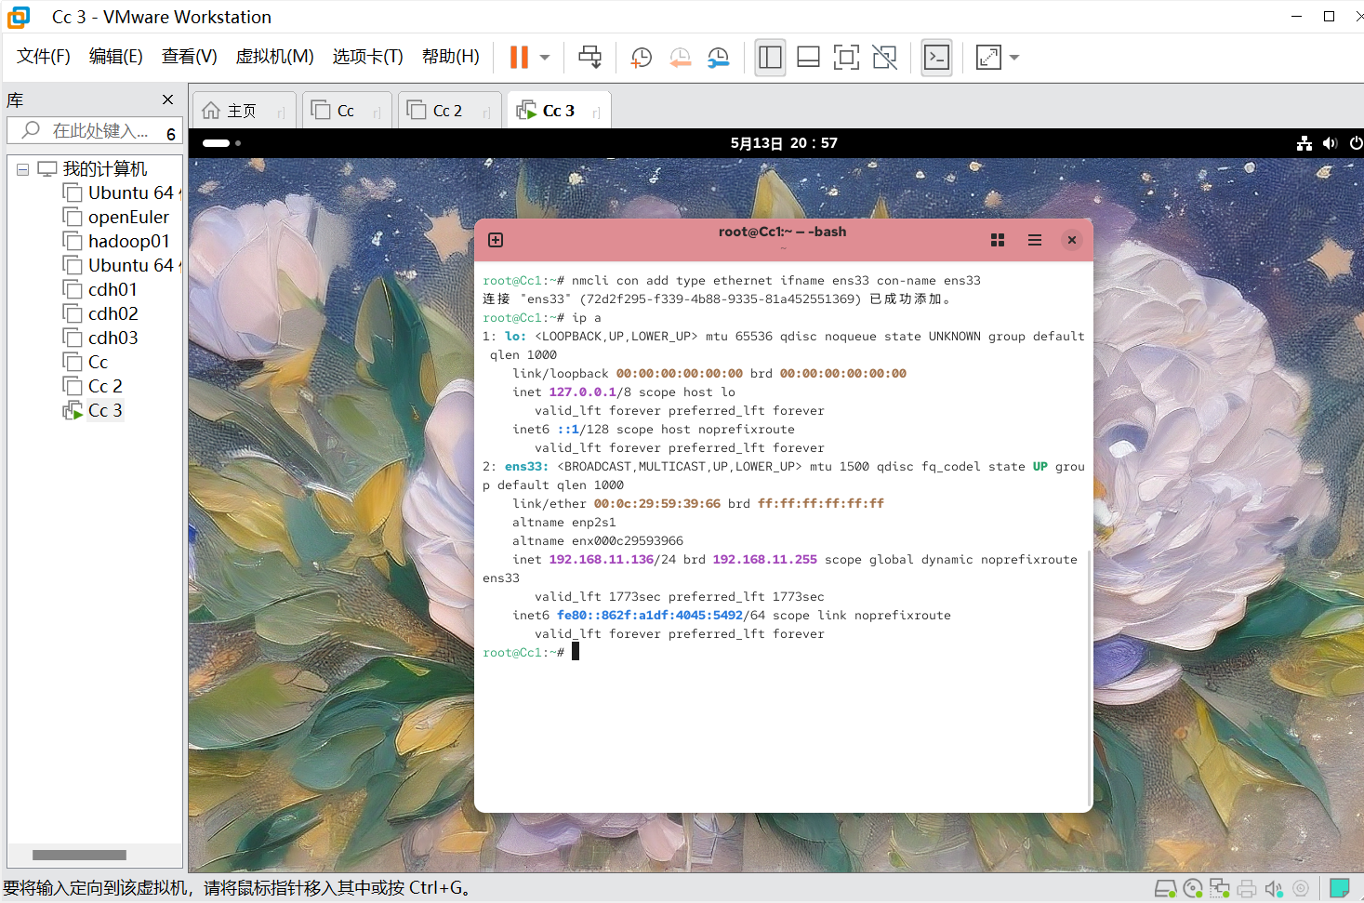The image size is (1364, 903).
Task: Open the terminal hamburger menu
Action: pyautogui.click(x=1035, y=240)
